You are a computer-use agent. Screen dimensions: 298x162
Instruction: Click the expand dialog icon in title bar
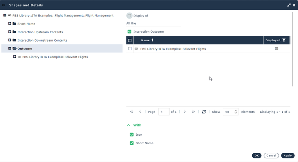point(289,5)
